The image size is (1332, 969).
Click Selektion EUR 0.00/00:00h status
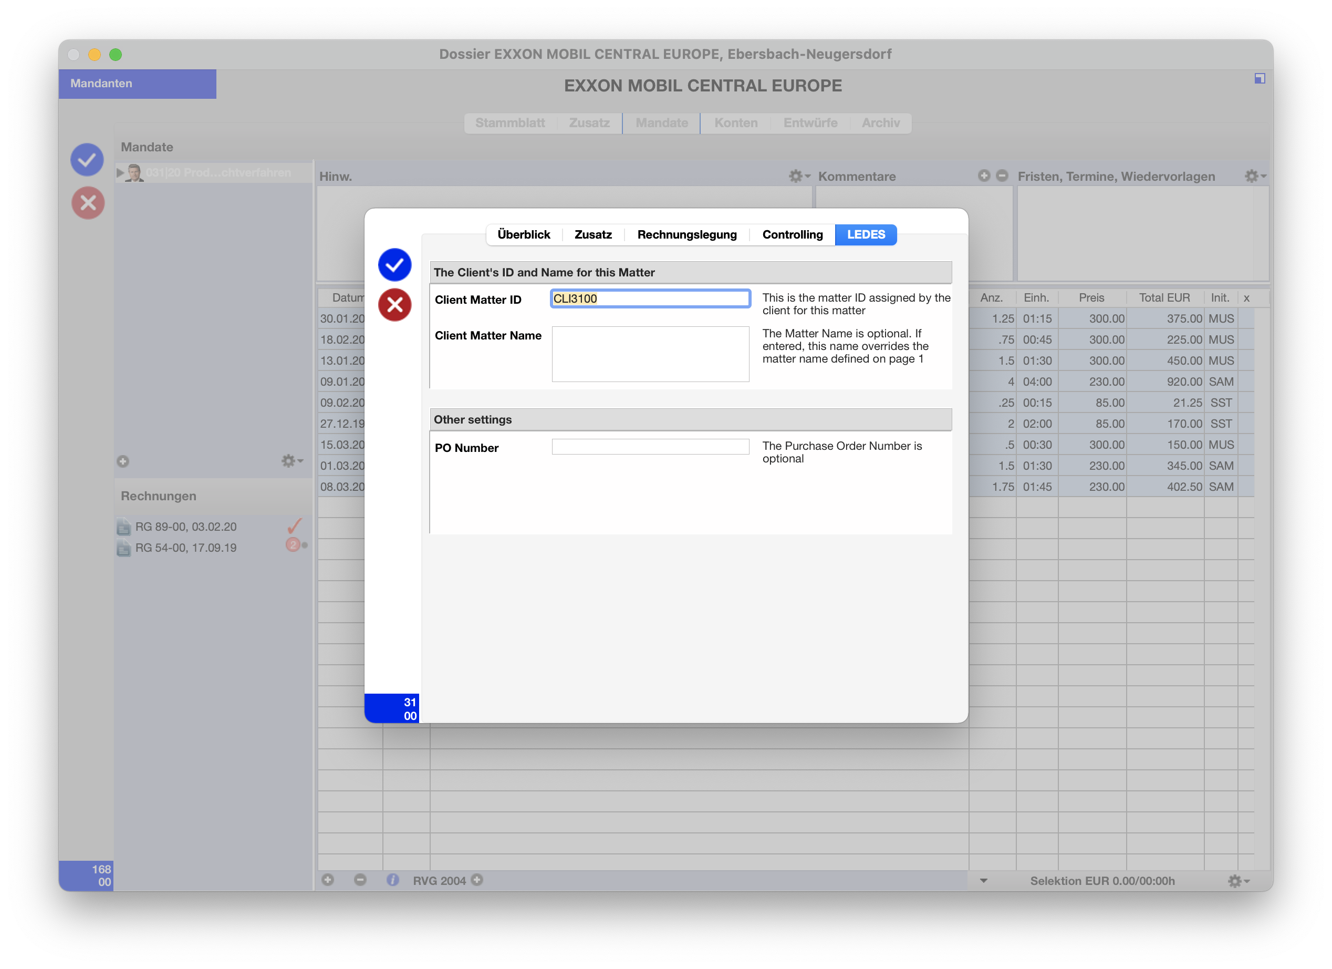click(x=1102, y=881)
